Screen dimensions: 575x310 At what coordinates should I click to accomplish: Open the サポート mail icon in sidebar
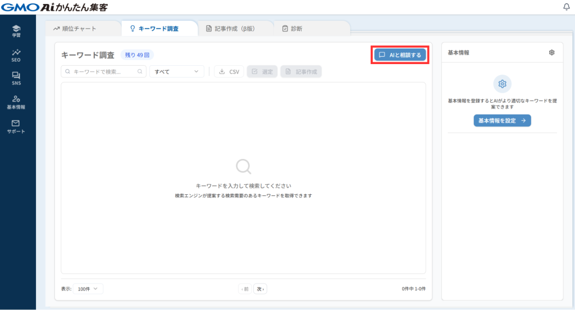16,126
